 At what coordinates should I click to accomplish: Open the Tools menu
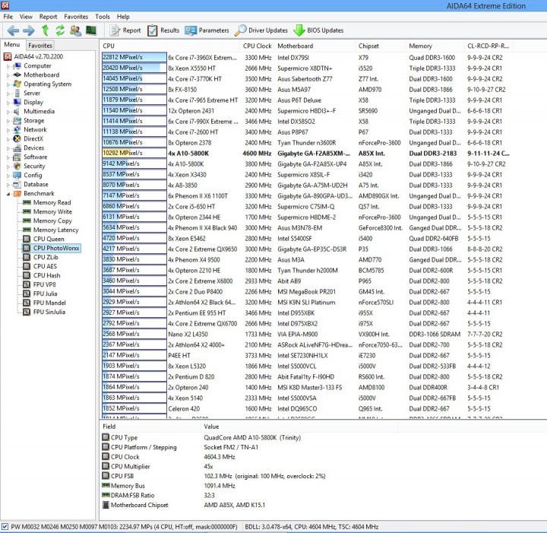click(x=103, y=17)
